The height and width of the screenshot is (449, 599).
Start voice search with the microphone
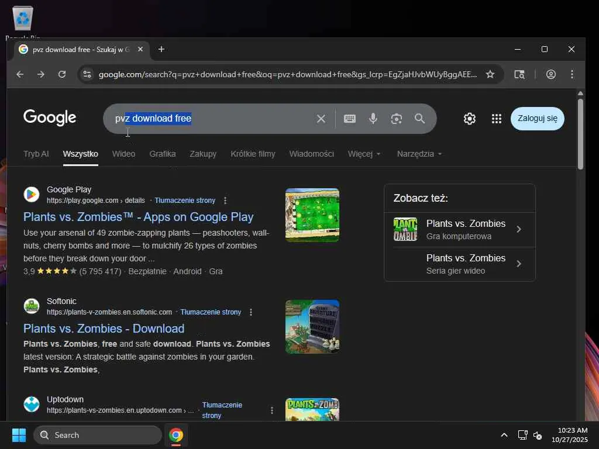tap(373, 119)
